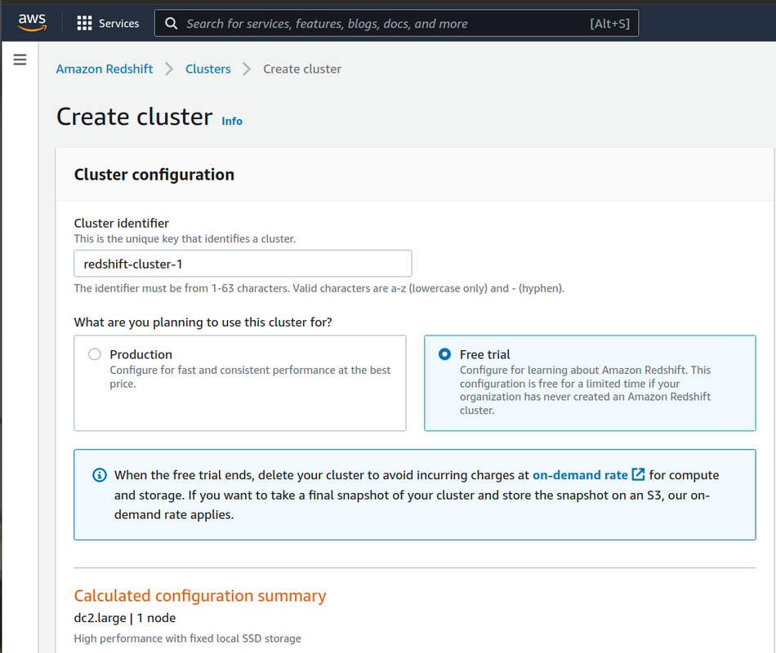Click the Cluster identifier input field
The height and width of the screenshot is (653, 776).
click(x=243, y=264)
